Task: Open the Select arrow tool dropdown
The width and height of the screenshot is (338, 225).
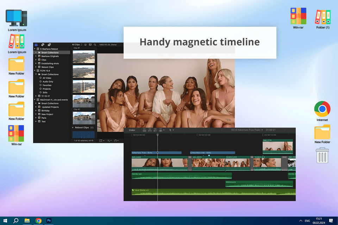Action: (x=172, y=130)
